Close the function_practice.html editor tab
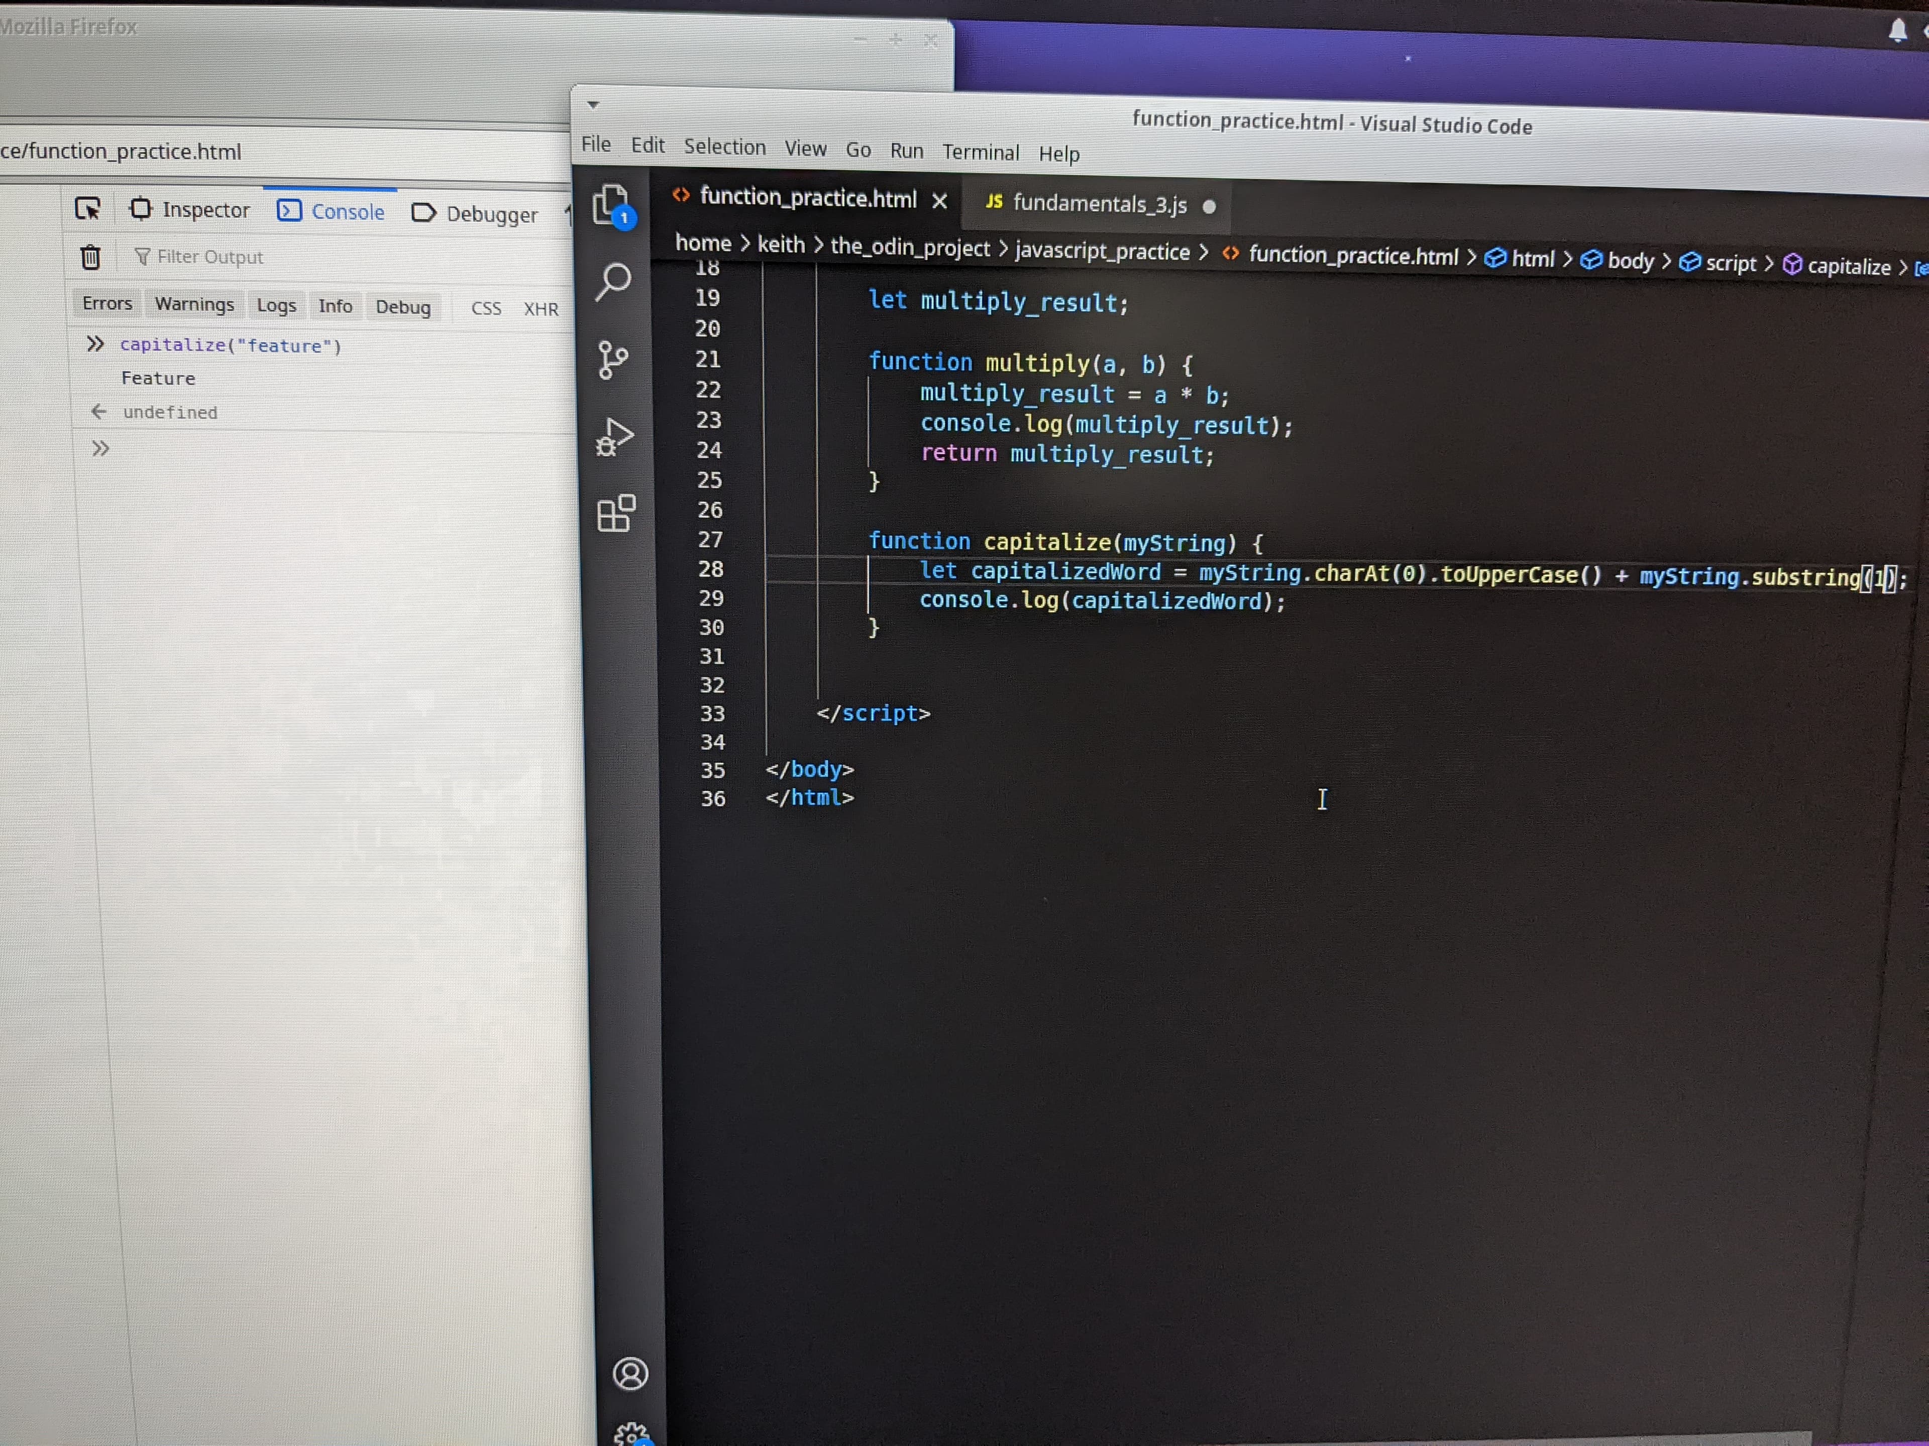 point(939,201)
